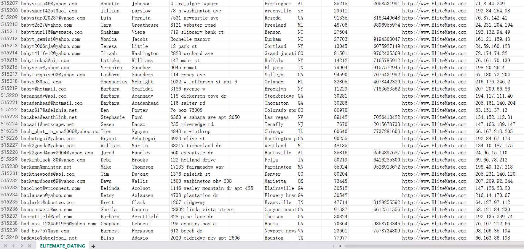524x249 pixels.
Task: Go to the previous sheet tab
Action: tap(13, 246)
